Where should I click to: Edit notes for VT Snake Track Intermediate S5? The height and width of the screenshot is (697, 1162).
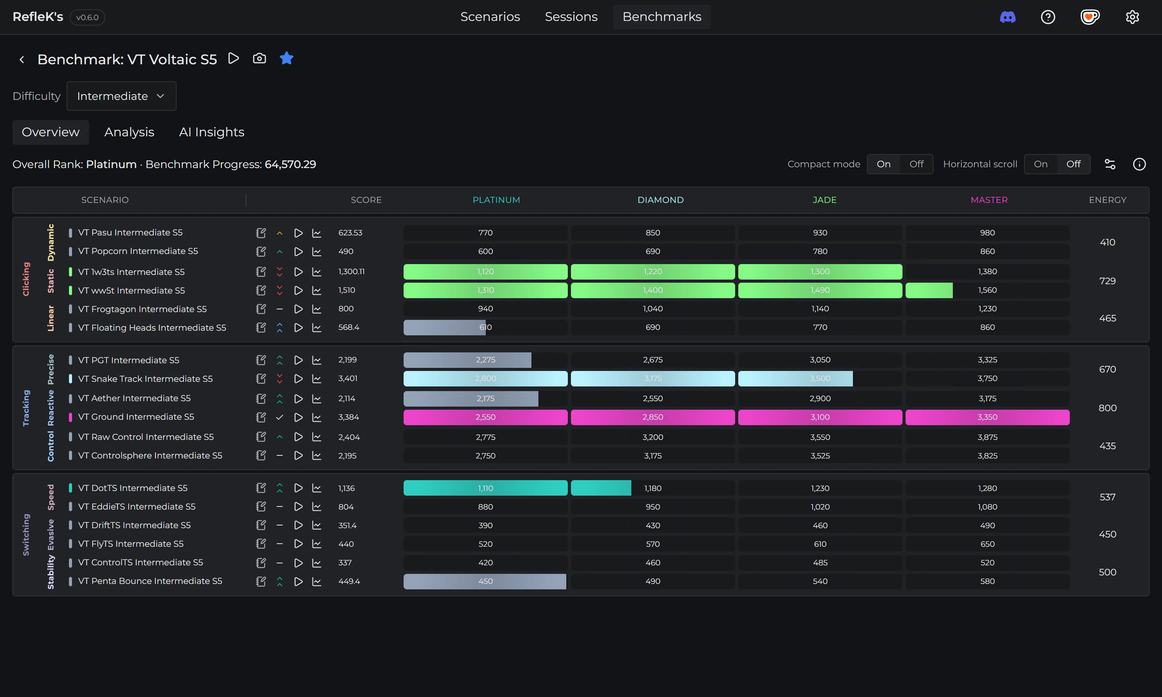pyautogui.click(x=261, y=379)
